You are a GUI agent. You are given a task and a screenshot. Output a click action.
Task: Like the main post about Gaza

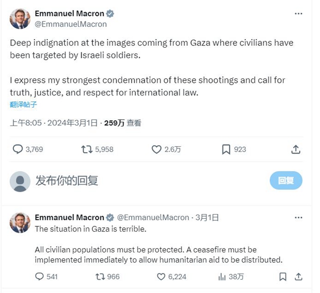click(x=157, y=149)
